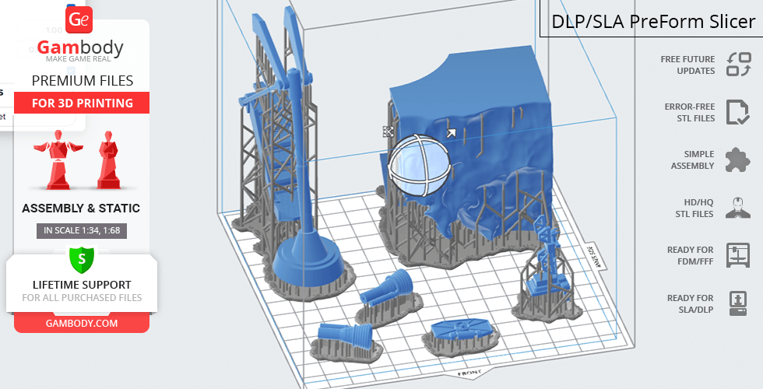The width and height of the screenshot is (763, 389).
Task: Click the Ready for FDM/FFF printer icon
Action: (737, 255)
